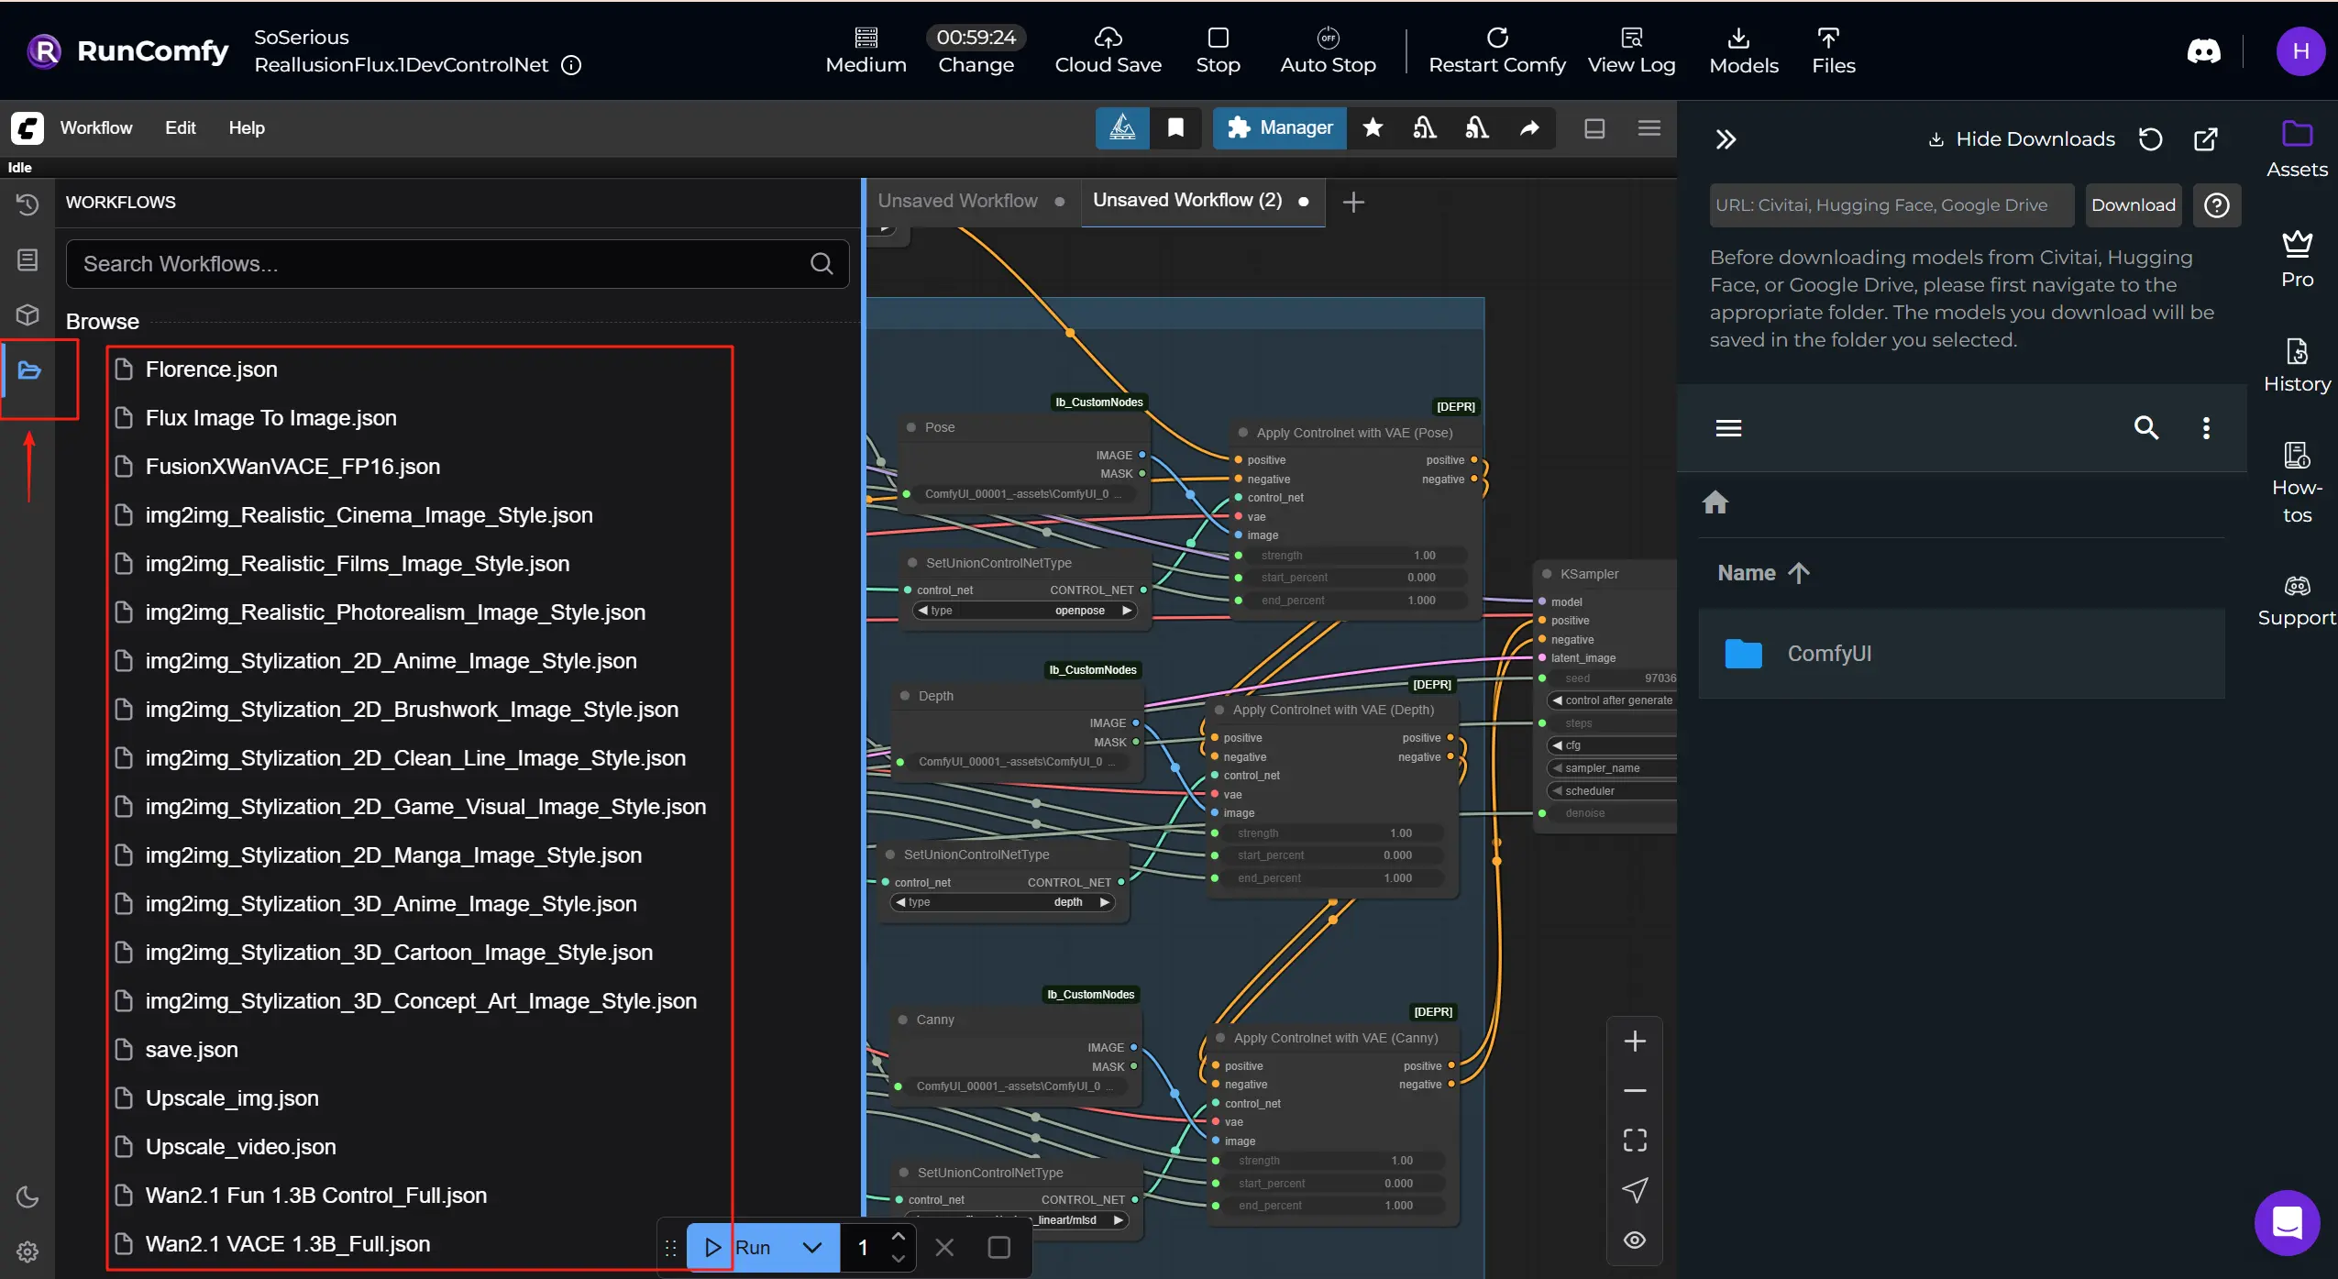Click the machine info icon beside workflow name
2338x1279 pixels.
click(x=571, y=65)
